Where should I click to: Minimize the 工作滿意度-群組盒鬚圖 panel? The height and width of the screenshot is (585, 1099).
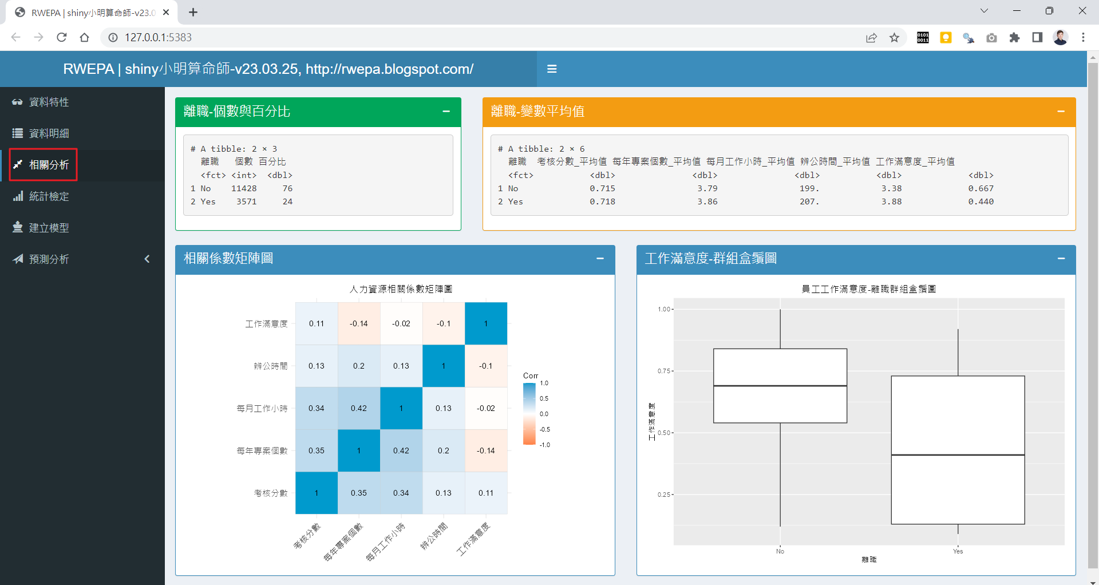pyautogui.click(x=1061, y=259)
